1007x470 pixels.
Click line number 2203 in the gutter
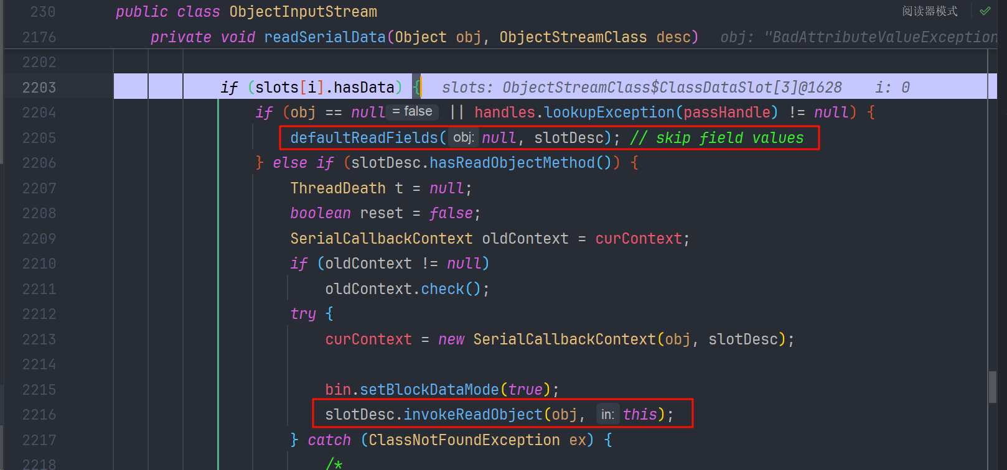click(39, 88)
